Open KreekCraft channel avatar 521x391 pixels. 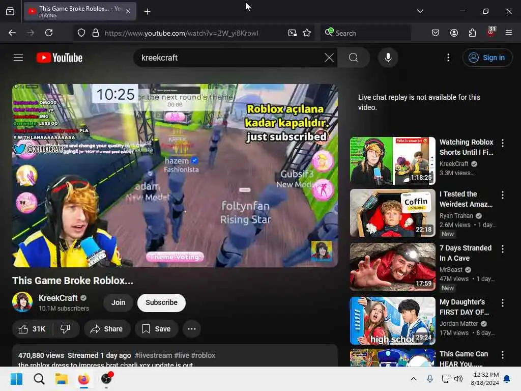click(22, 302)
